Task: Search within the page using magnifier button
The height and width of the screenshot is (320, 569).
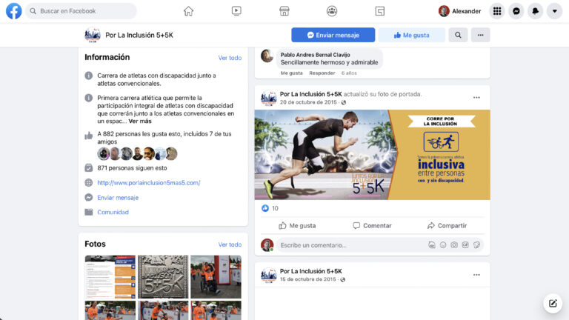Action: tap(458, 35)
